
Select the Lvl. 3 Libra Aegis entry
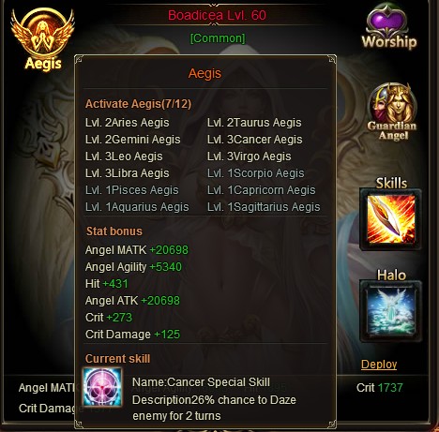coord(128,173)
